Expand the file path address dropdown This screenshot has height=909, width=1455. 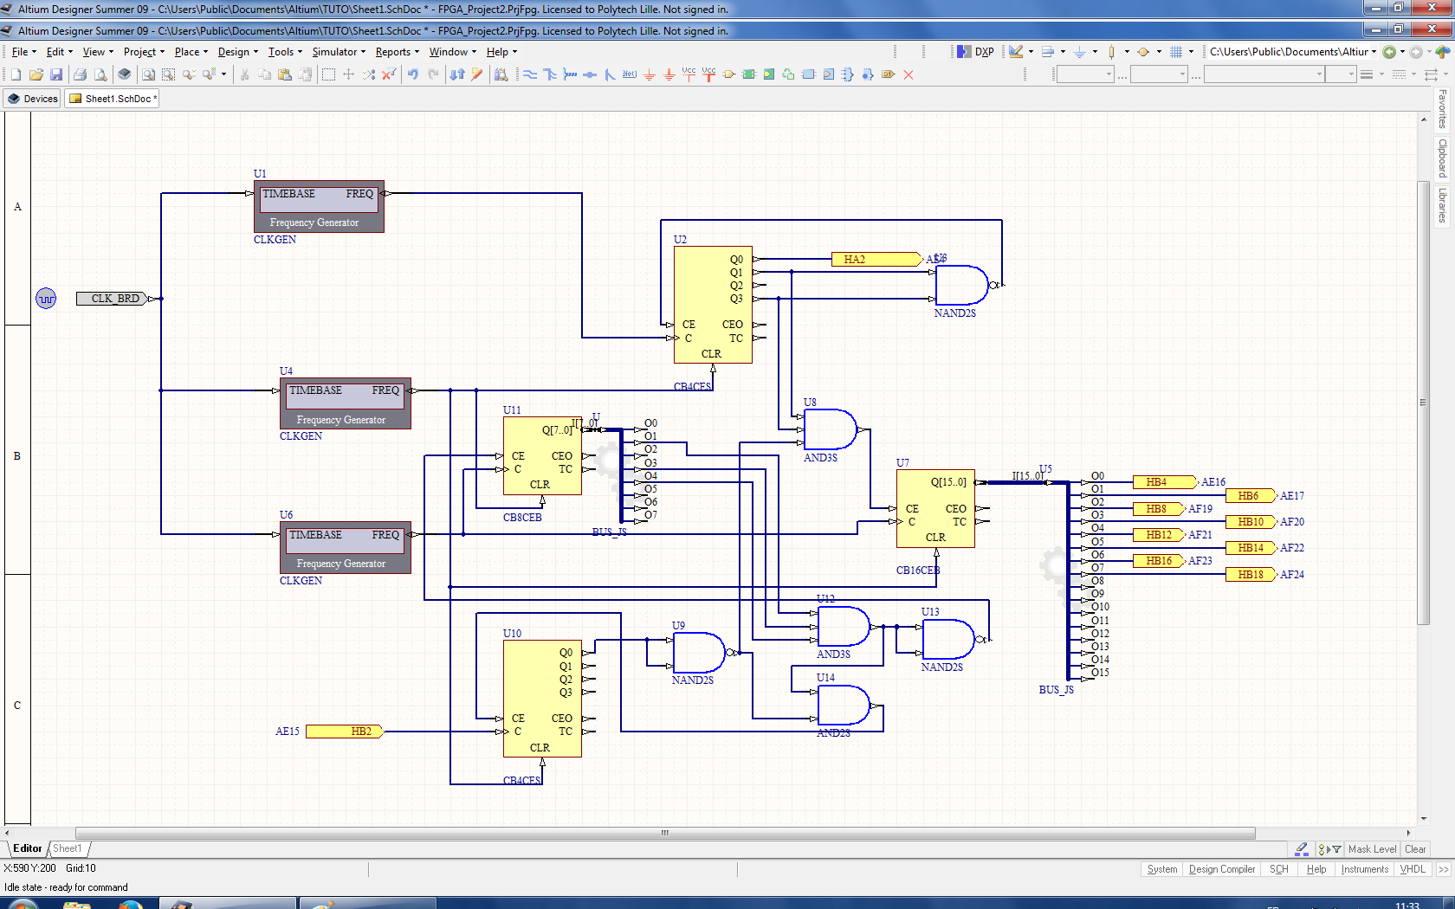click(1374, 52)
